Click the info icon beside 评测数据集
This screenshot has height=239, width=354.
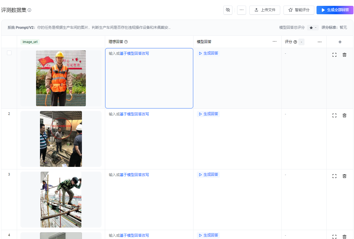coord(29,10)
